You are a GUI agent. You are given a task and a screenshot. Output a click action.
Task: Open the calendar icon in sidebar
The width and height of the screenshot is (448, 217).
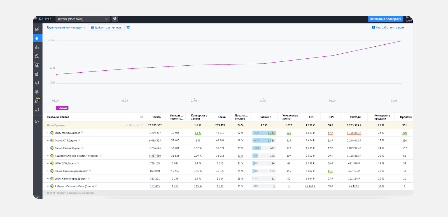tap(37, 74)
